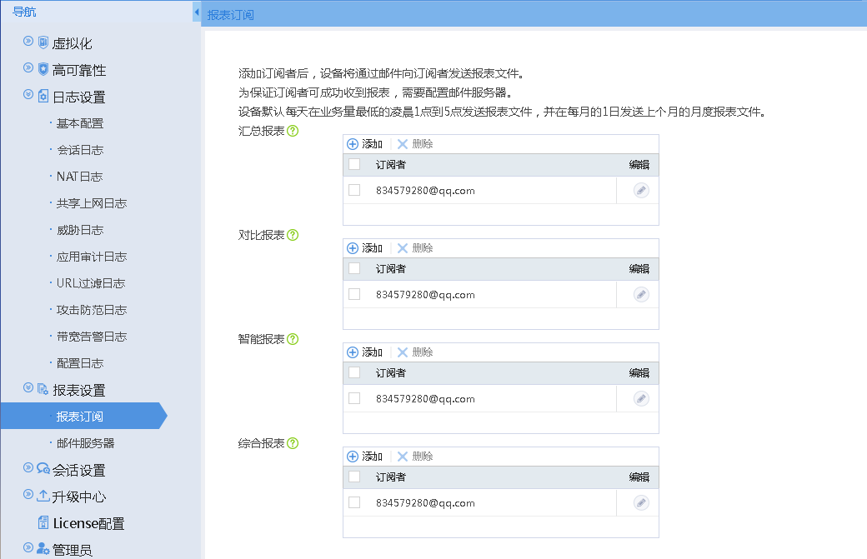Expand the 会话设置 navigation section
Viewport: 867px width, 559px height.
tap(28, 467)
